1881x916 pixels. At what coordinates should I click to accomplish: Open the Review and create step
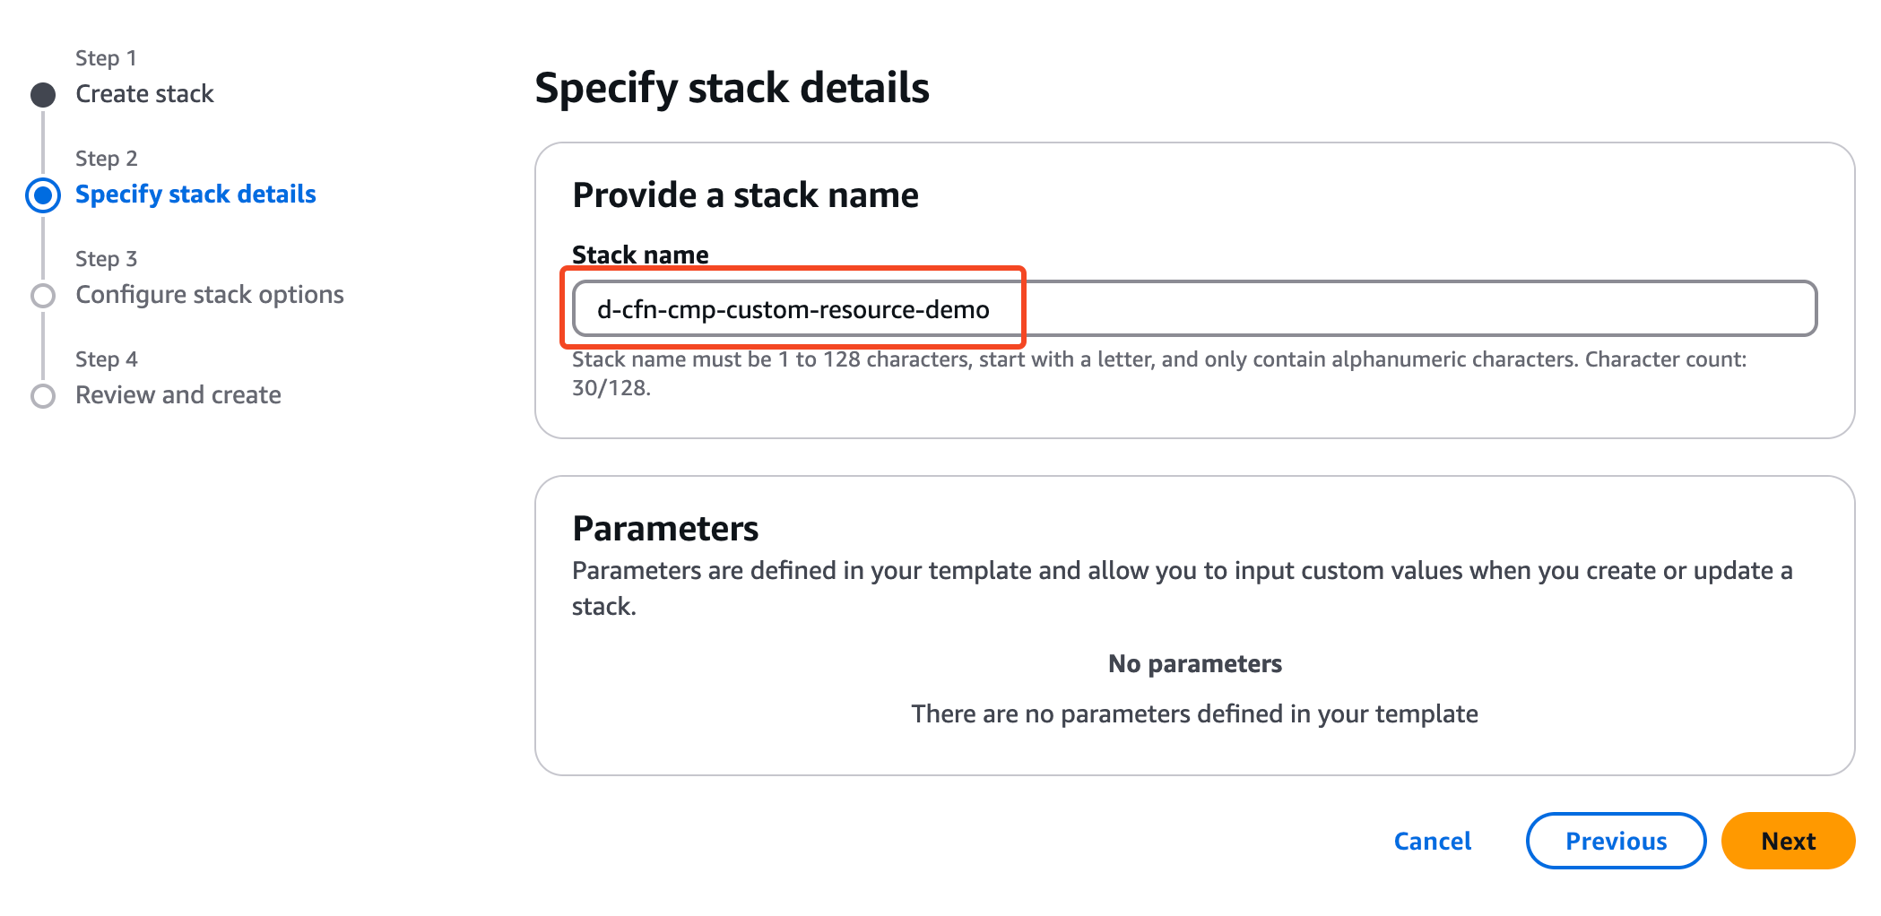pyautogui.click(x=178, y=395)
